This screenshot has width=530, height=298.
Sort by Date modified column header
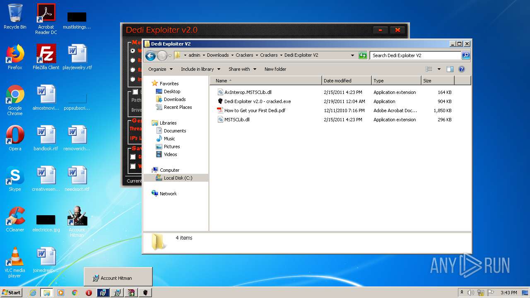pos(347,81)
